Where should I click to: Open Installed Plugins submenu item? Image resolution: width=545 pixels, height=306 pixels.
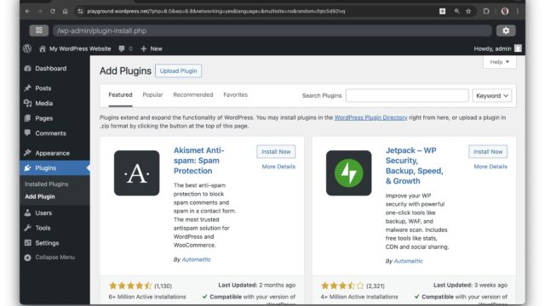[47, 184]
